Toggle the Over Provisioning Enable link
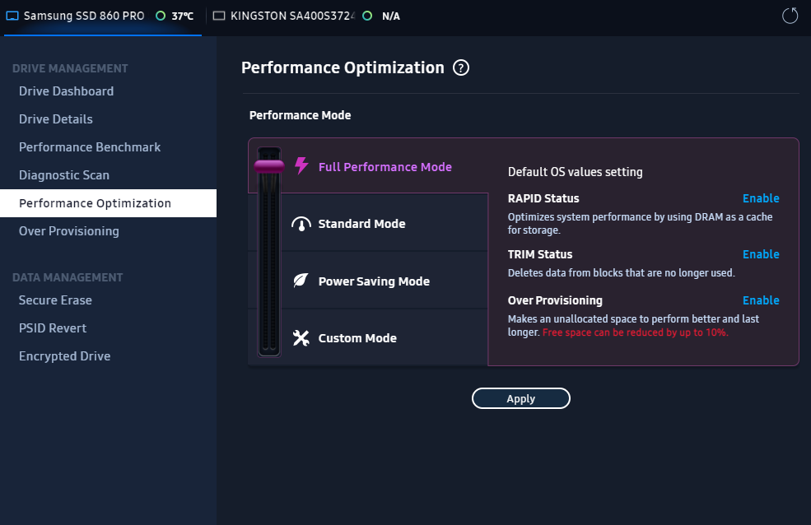The height and width of the screenshot is (525, 811). (760, 300)
